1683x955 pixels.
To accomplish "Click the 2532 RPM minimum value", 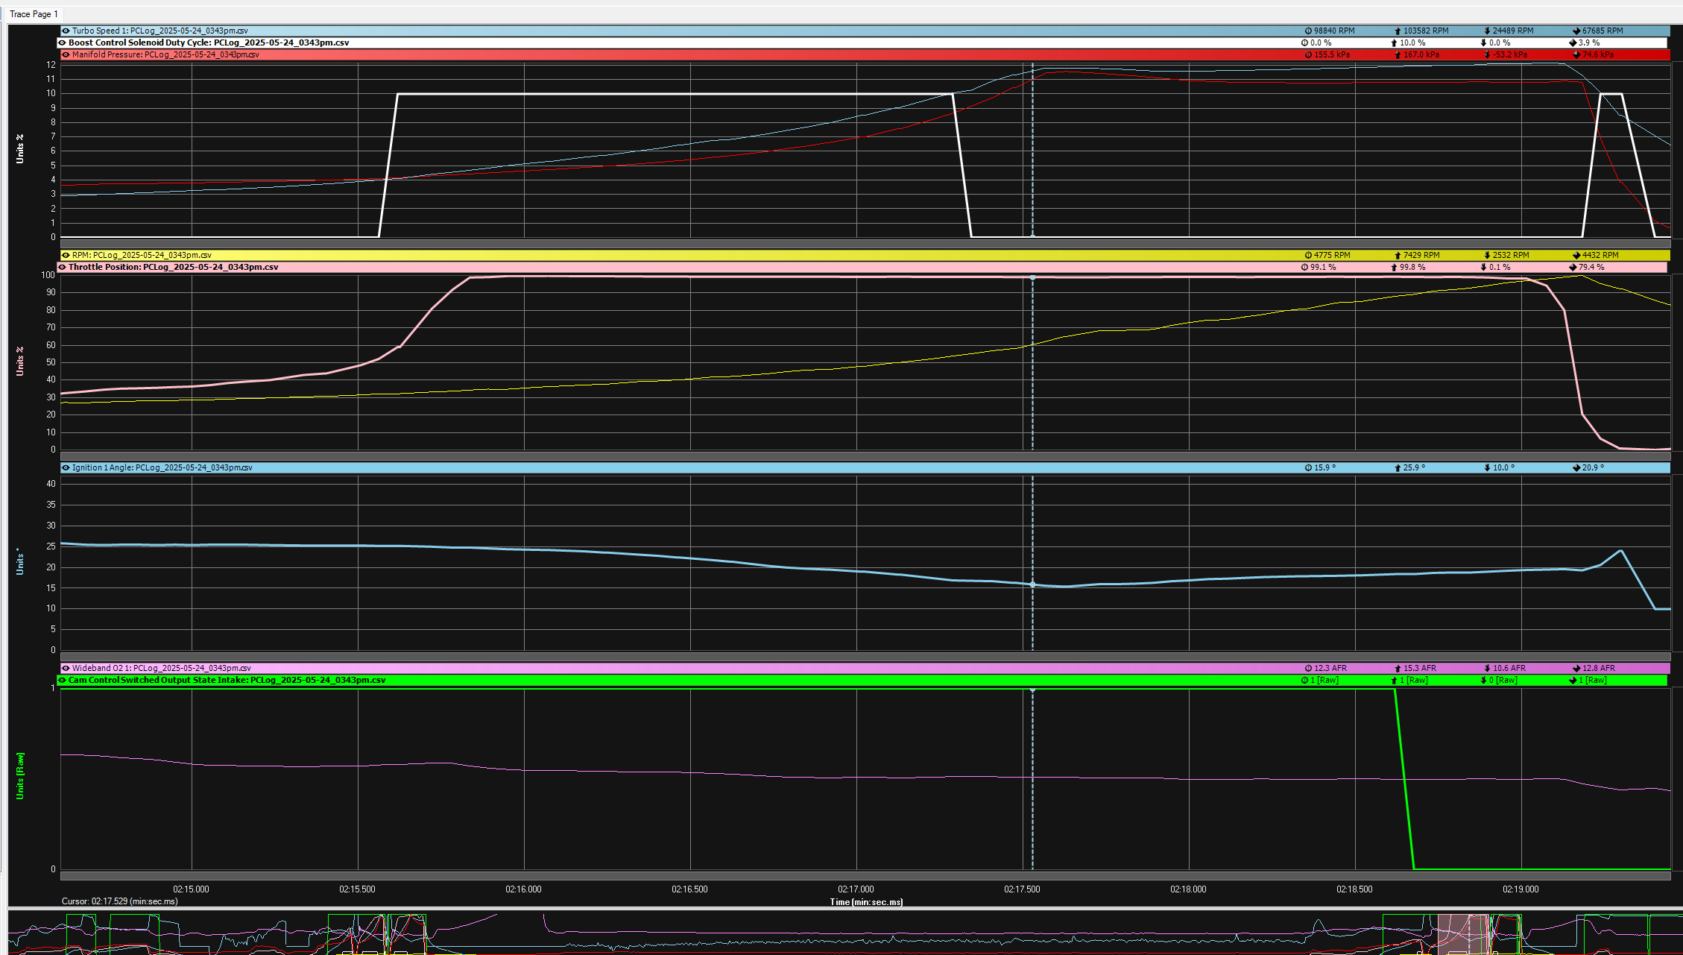I will pyautogui.click(x=1511, y=255).
